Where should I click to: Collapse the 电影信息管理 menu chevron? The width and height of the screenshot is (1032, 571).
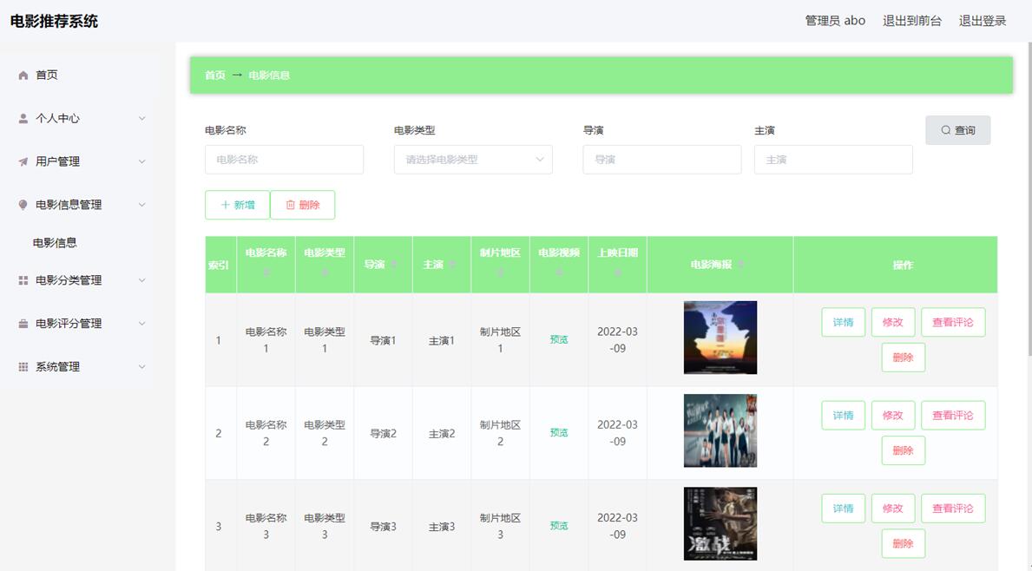coord(142,205)
